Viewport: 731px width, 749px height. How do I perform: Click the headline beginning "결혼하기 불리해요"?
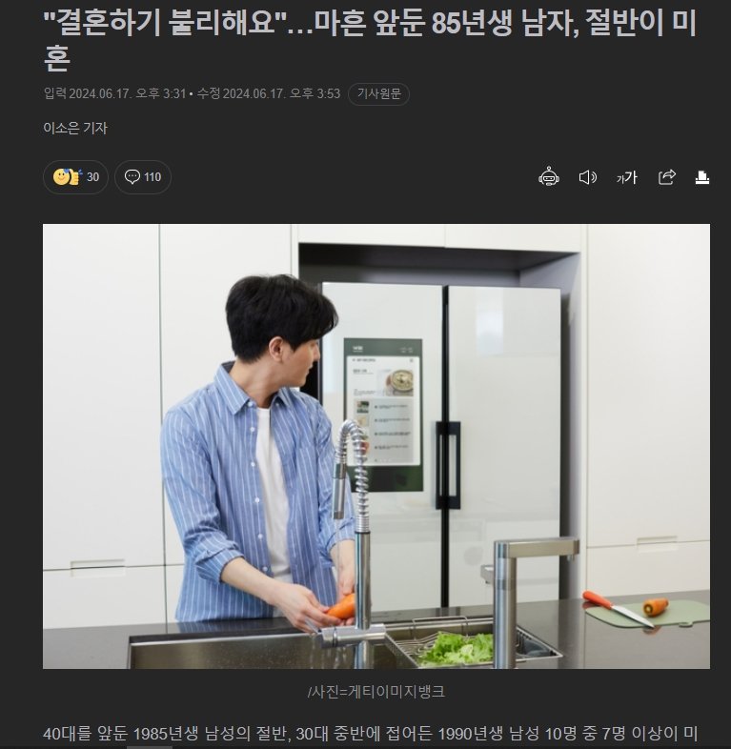tap(370, 40)
